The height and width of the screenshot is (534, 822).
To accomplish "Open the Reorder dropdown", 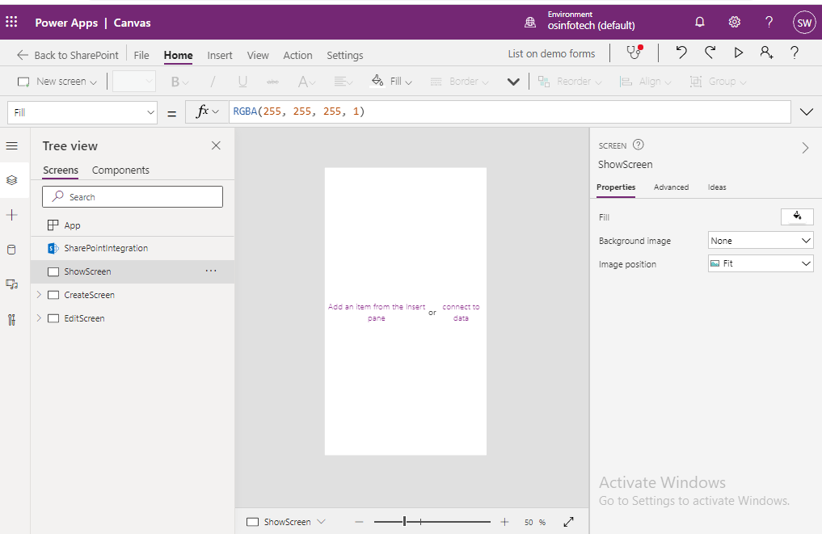I will [x=570, y=82].
